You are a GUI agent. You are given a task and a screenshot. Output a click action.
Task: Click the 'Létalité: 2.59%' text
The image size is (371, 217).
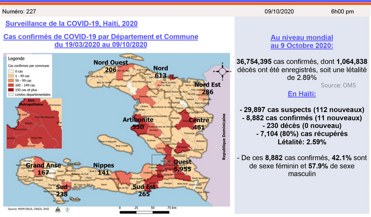(302, 142)
